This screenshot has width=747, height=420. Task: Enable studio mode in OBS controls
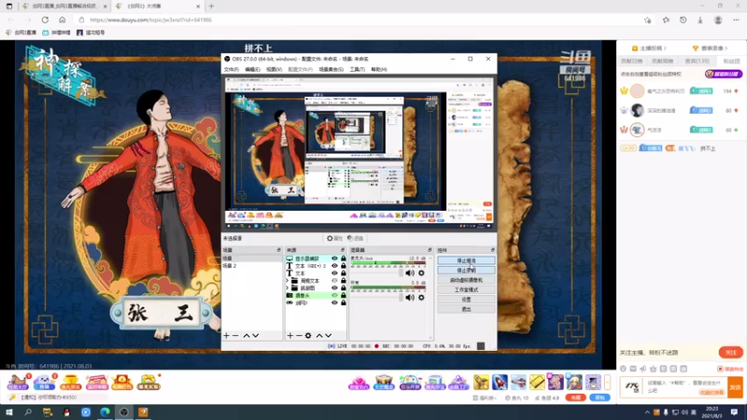point(466,289)
